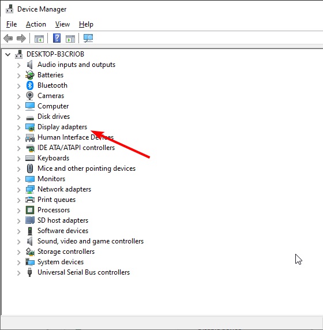
Task: Click the Monitors icon
Action: point(30,179)
